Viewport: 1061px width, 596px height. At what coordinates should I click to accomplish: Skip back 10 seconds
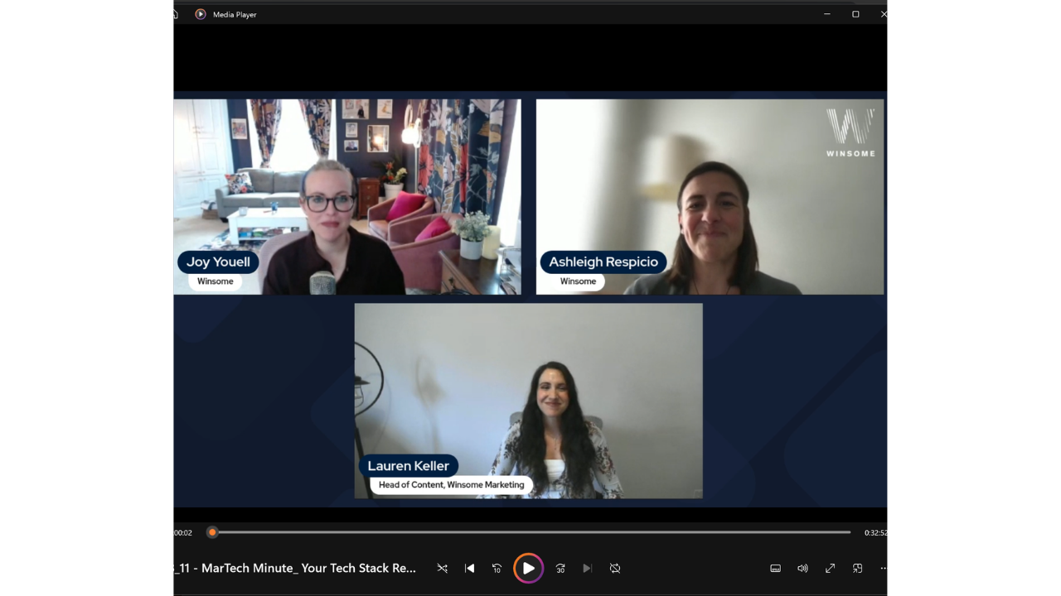(x=497, y=569)
